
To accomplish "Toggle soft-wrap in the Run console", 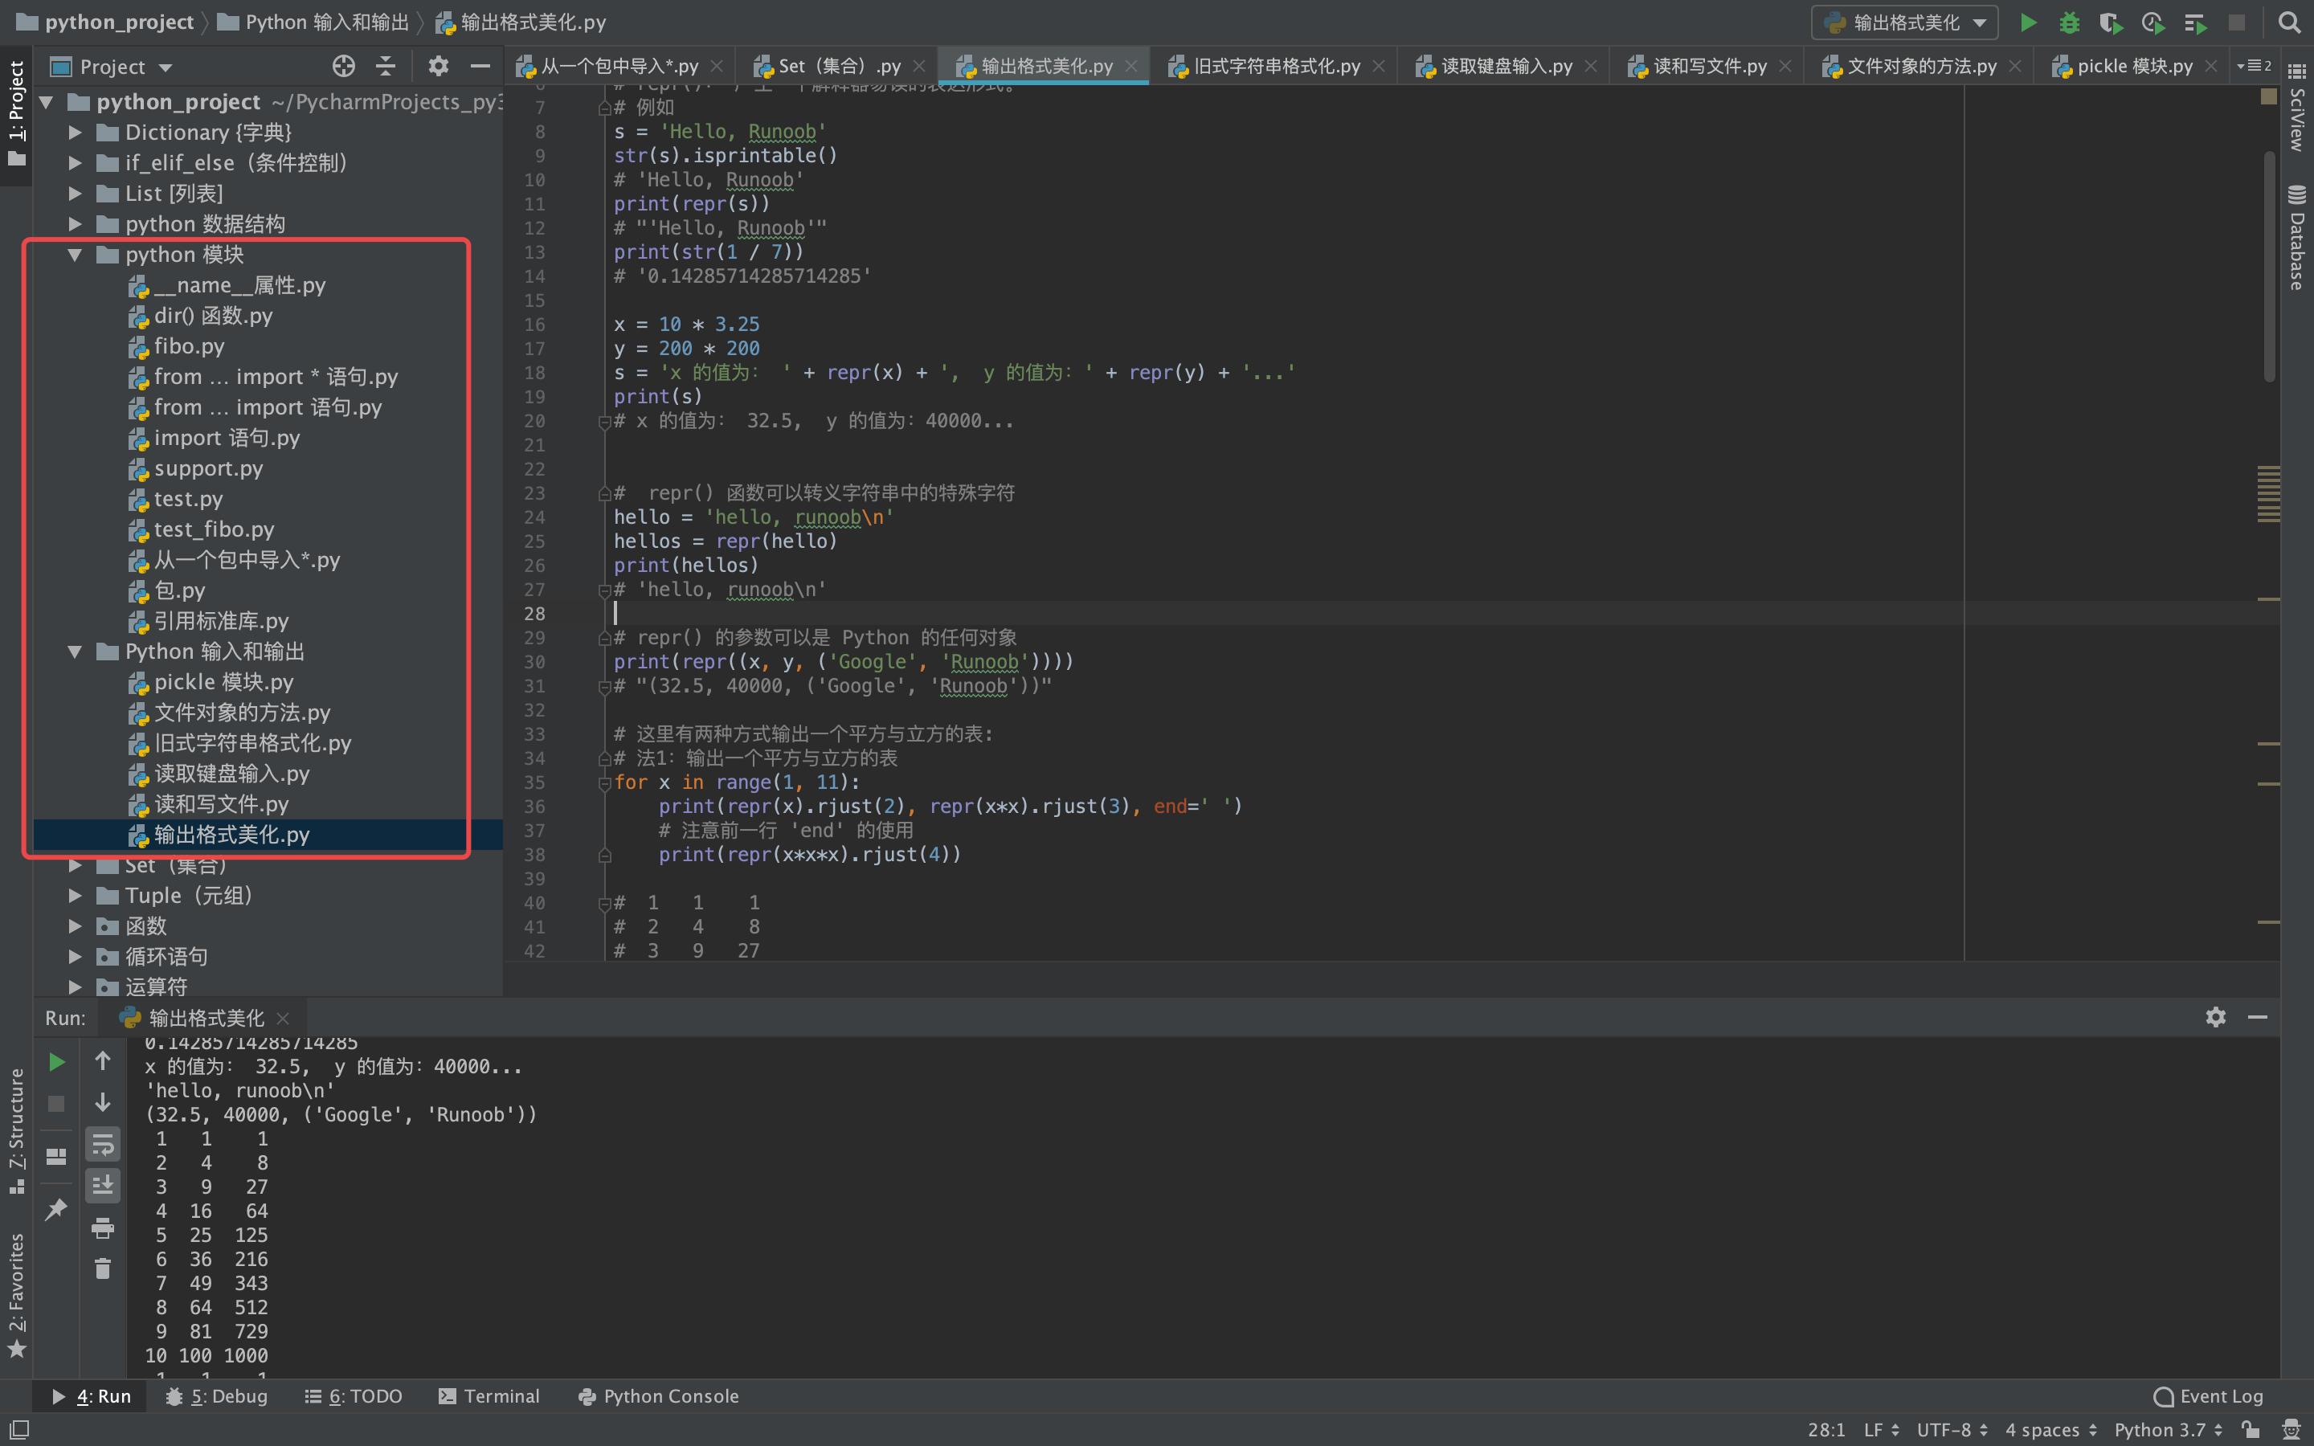I will [104, 1145].
